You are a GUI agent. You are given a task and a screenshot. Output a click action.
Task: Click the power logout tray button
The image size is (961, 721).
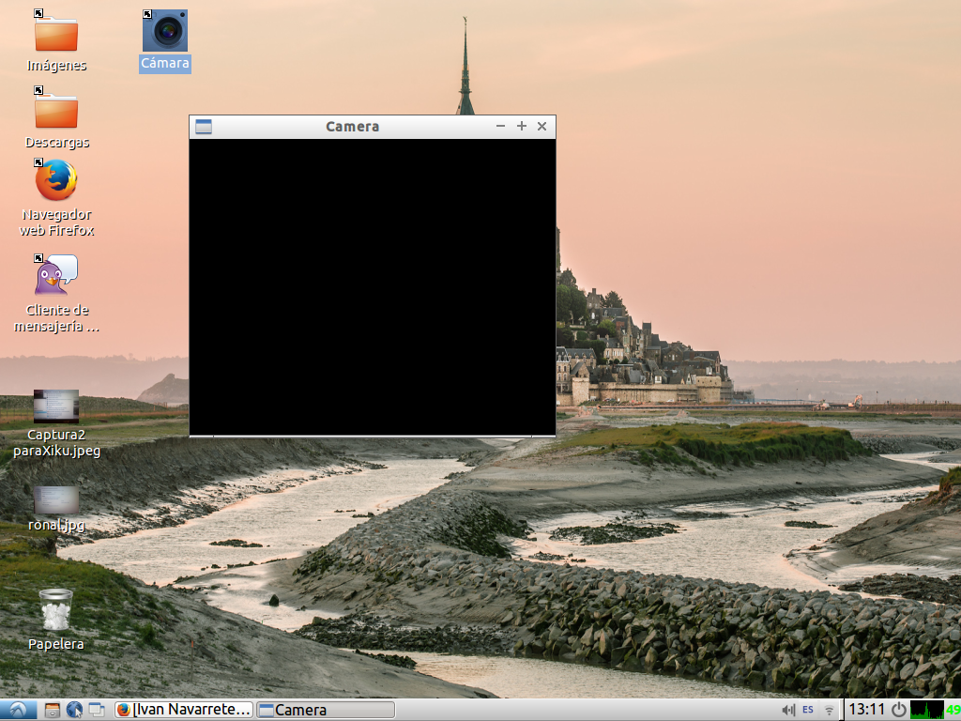point(898,710)
